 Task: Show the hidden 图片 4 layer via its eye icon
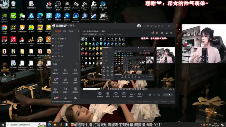(x=53, y=42)
